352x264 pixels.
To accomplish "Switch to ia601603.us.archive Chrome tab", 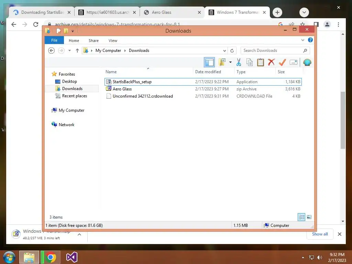I will pos(108,12).
